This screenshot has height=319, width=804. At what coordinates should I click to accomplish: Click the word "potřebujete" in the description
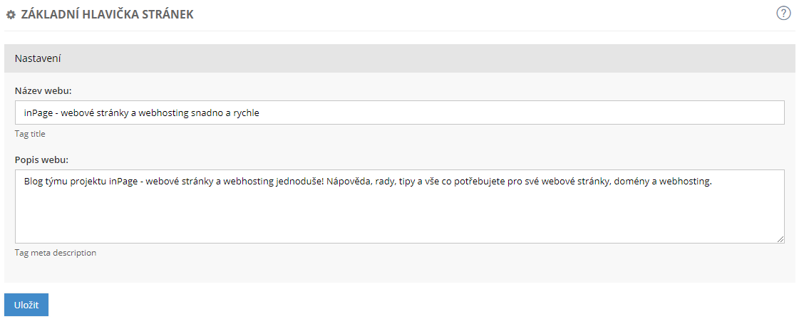click(475, 181)
